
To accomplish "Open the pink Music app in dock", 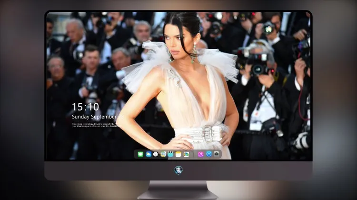I will pos(200,154).
